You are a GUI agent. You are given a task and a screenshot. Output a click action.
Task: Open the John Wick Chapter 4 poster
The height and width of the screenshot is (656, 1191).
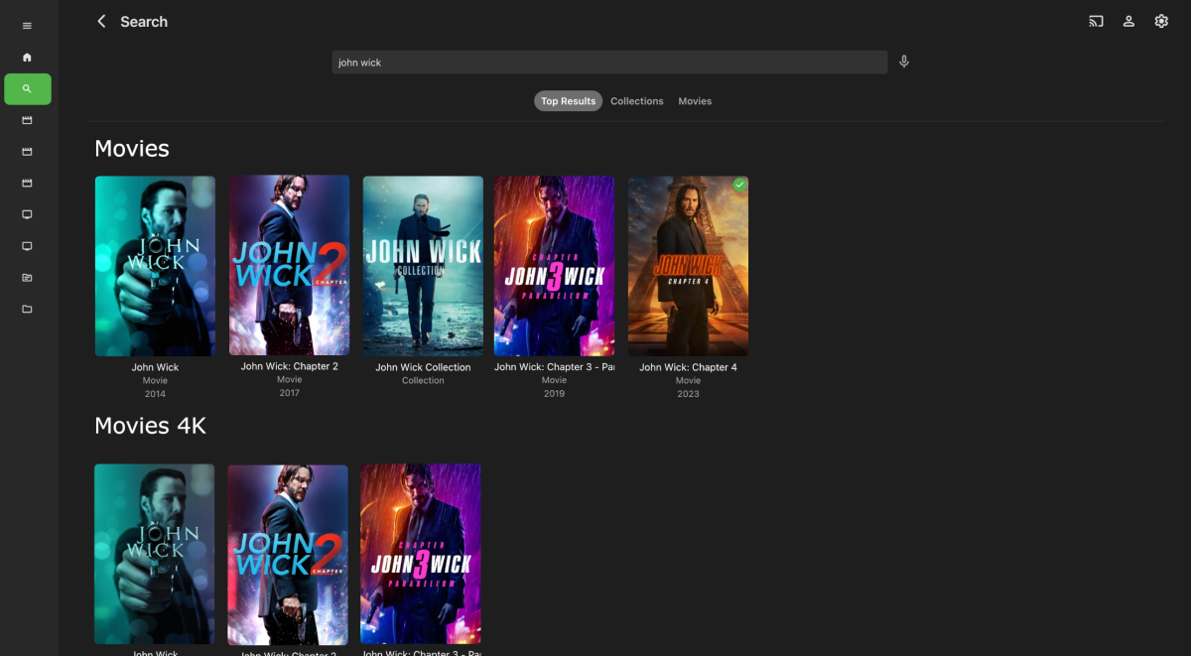(x=688, y=266)
